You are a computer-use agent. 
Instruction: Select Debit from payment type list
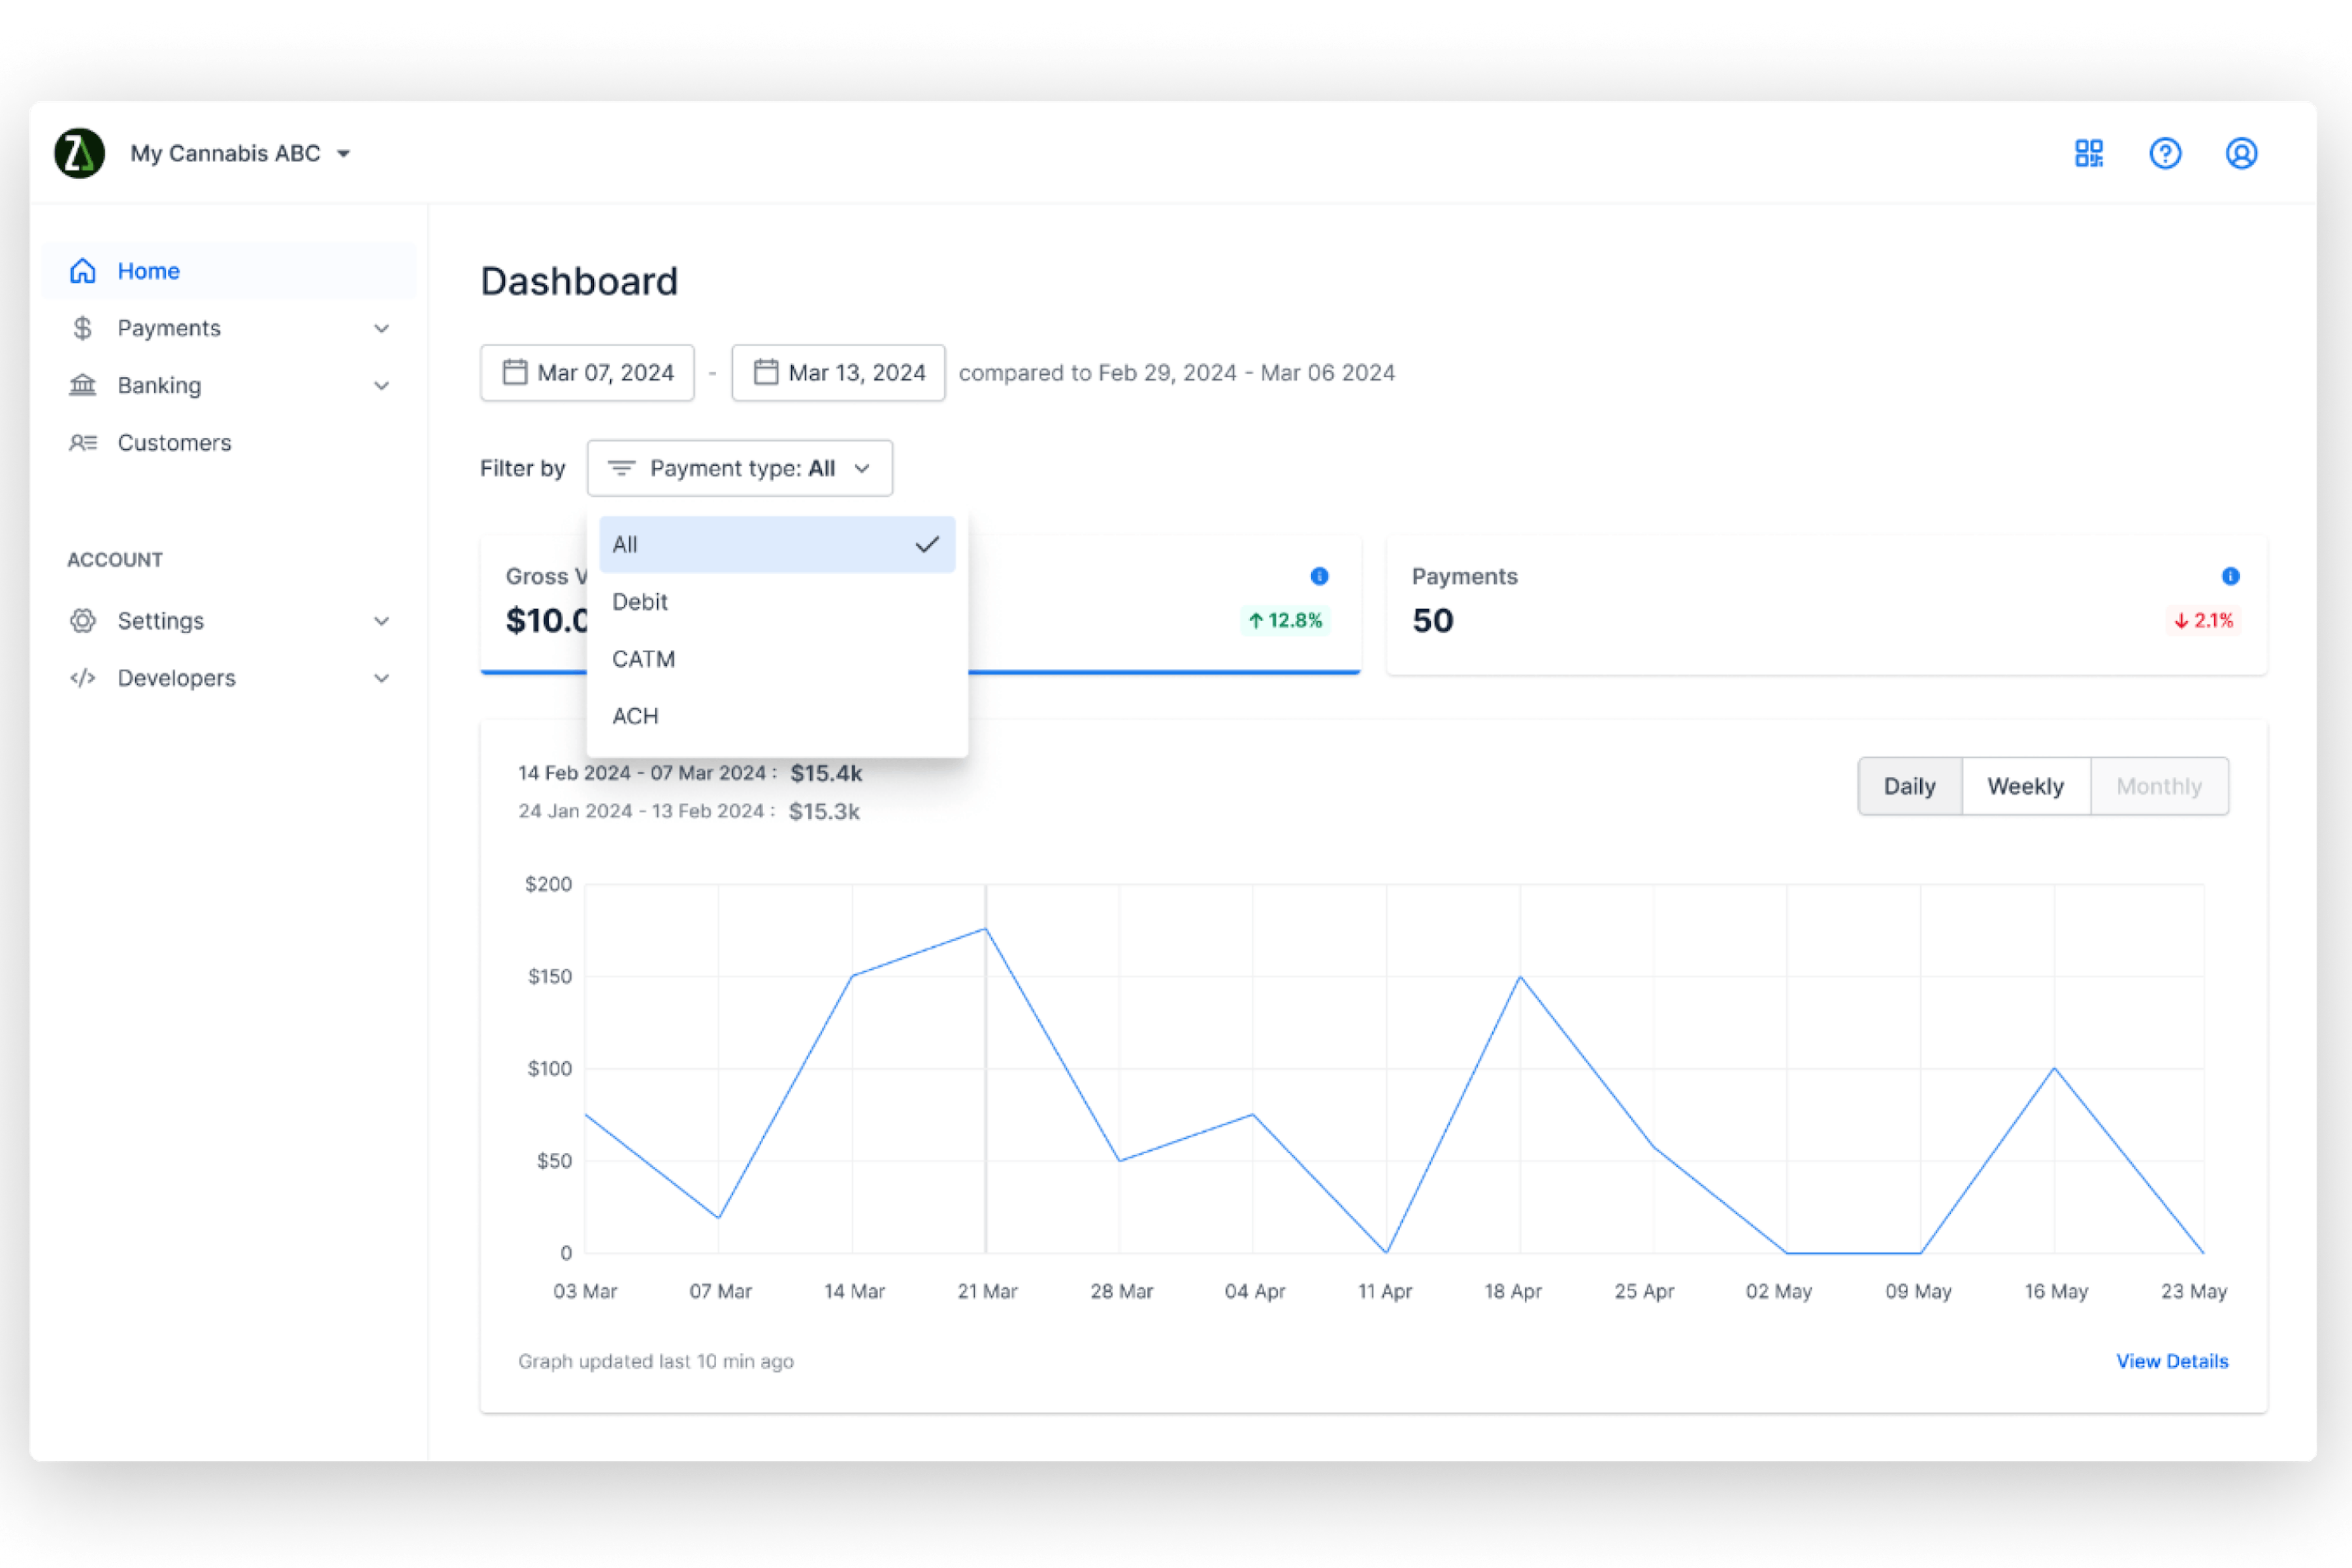point(640,602)
